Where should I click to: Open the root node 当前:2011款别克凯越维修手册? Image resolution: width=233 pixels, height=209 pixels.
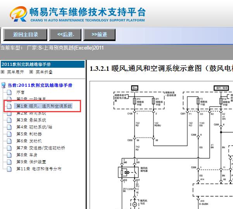click(40, 85)
